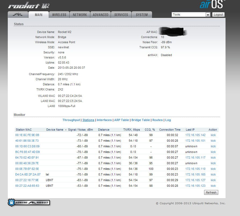Select channel value 245 / 2352 MHz
Viewport: 240px width, 216px height.
[68, 74]
